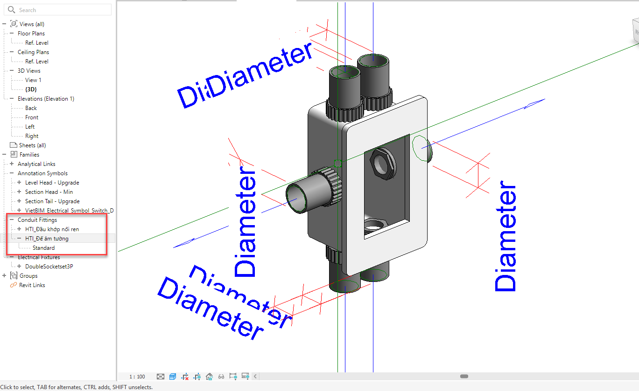Select the Analytical Links label
The height and width of the screenshot is (391, 639).
click(x=36, y=164)
